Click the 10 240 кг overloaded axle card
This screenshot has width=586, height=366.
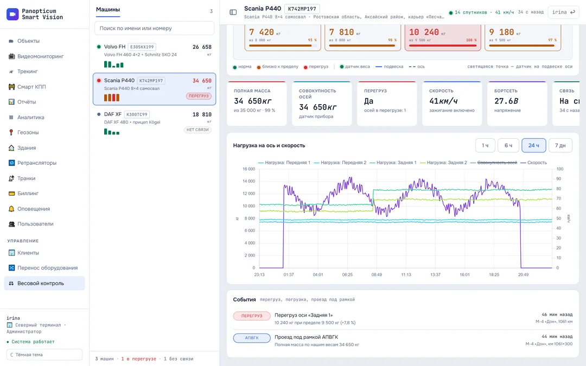pos(443,37)
